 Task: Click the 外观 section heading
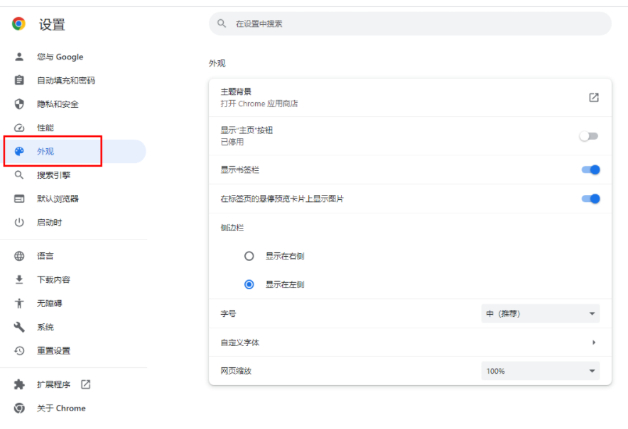(217, 63)
